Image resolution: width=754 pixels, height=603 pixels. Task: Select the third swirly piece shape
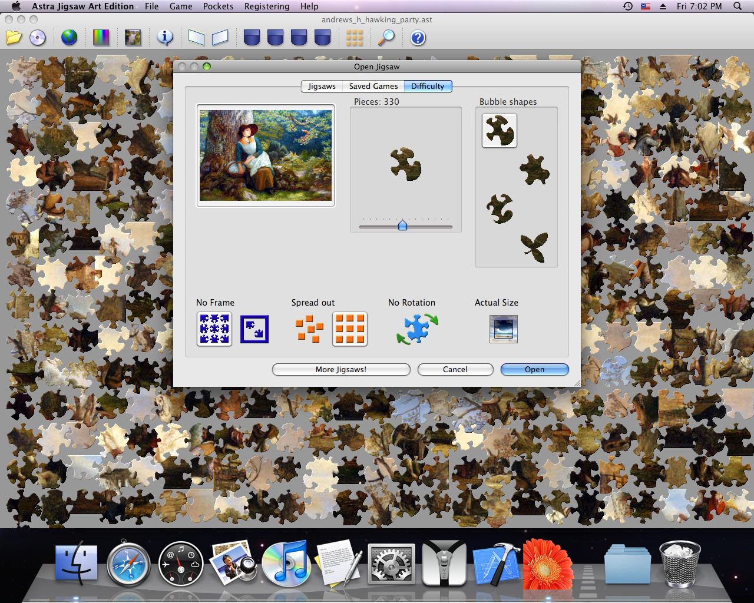(x=500, y=209)
